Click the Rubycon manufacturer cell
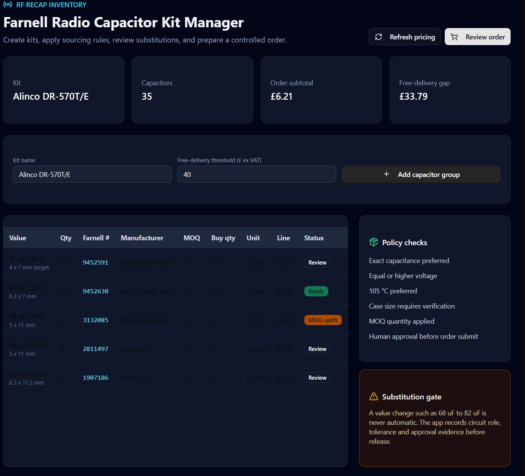525x476 pixels. coord(133,349)
